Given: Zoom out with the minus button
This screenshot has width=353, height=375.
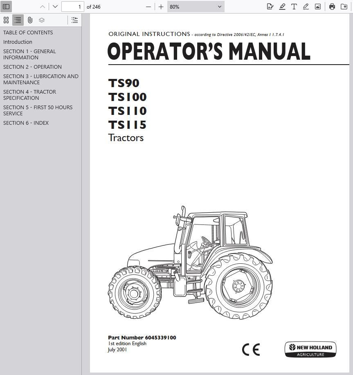Looking at the screenshot, I should point(148,7).
